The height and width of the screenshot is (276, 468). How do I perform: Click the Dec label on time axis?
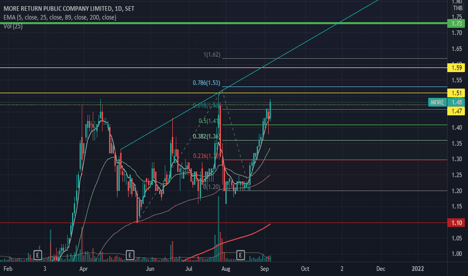[381, 269]
